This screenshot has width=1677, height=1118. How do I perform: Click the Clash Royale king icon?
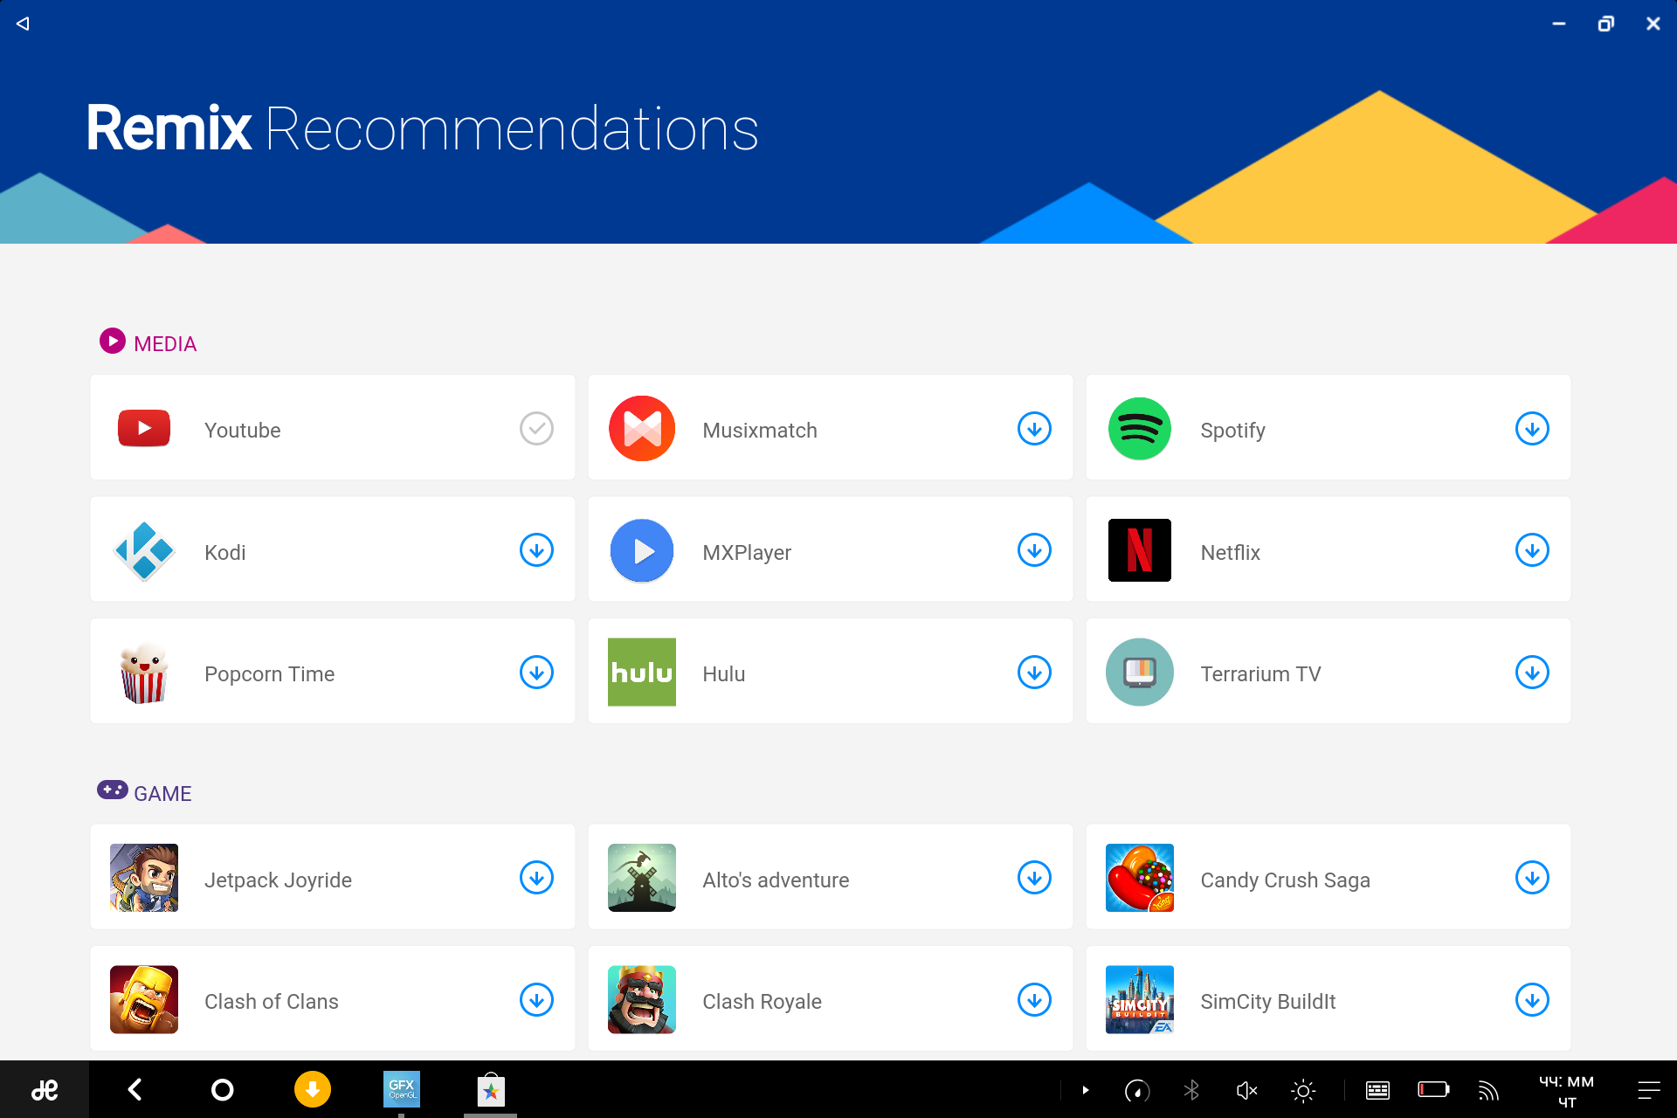[x=642, y=1000]
